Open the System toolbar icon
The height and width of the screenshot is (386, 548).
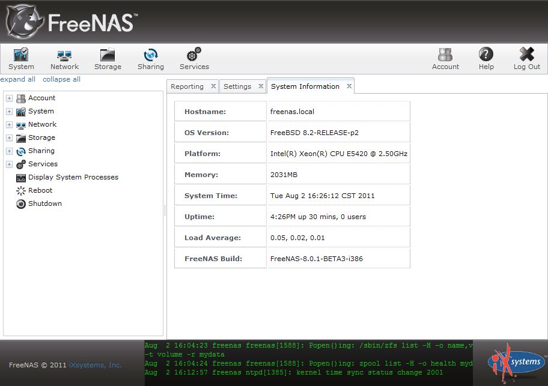click(21, 59)
